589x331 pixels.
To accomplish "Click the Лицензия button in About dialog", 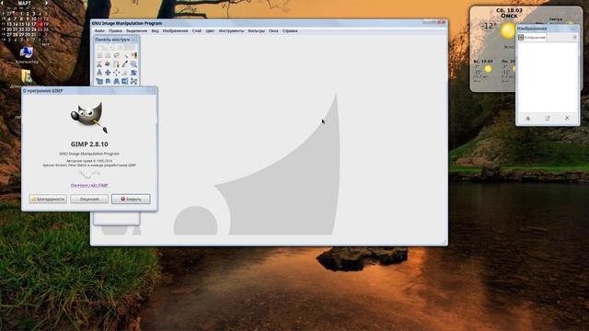I will click(x=89, y=199).
